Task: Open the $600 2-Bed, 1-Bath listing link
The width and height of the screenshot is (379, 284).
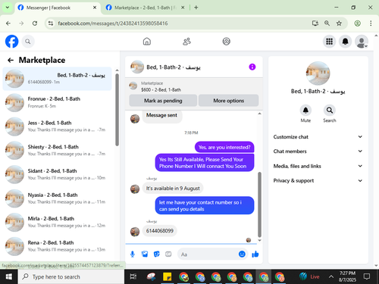Action: (161, 90)
